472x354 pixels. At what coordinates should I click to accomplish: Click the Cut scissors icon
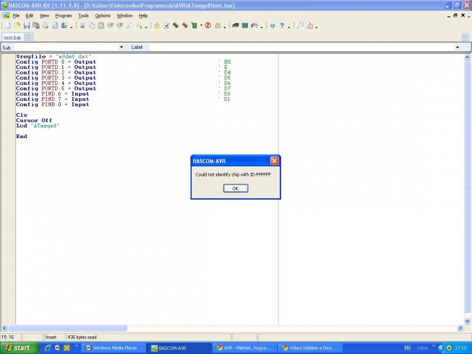[82, 25]
